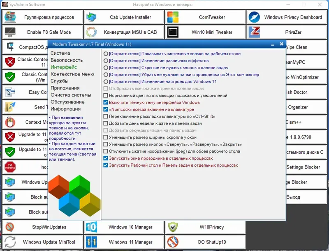Launch W10Privacy
329x251 pixels.
[x=205, y=227]
